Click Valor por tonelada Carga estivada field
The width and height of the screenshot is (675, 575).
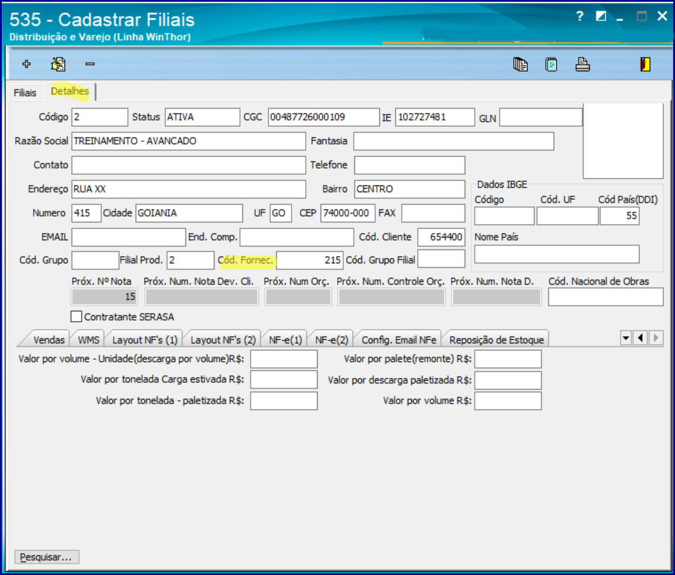click(284, 380)
